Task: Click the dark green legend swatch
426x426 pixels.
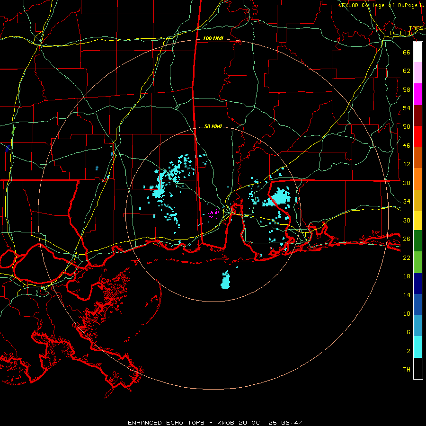Action: (x=418, y=241)
